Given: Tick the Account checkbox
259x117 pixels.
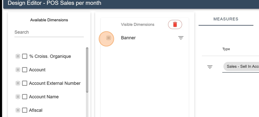Looking at the screenshot, I should pyautogui.click(x=25, y=70).
